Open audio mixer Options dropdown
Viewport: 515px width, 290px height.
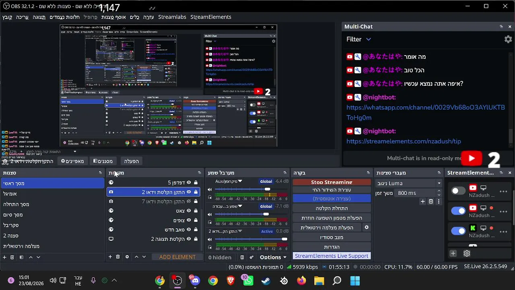273,257
